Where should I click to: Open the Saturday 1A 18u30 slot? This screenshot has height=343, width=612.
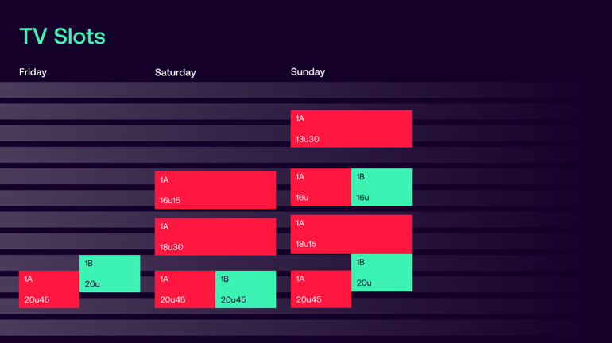tap(215, 237)
